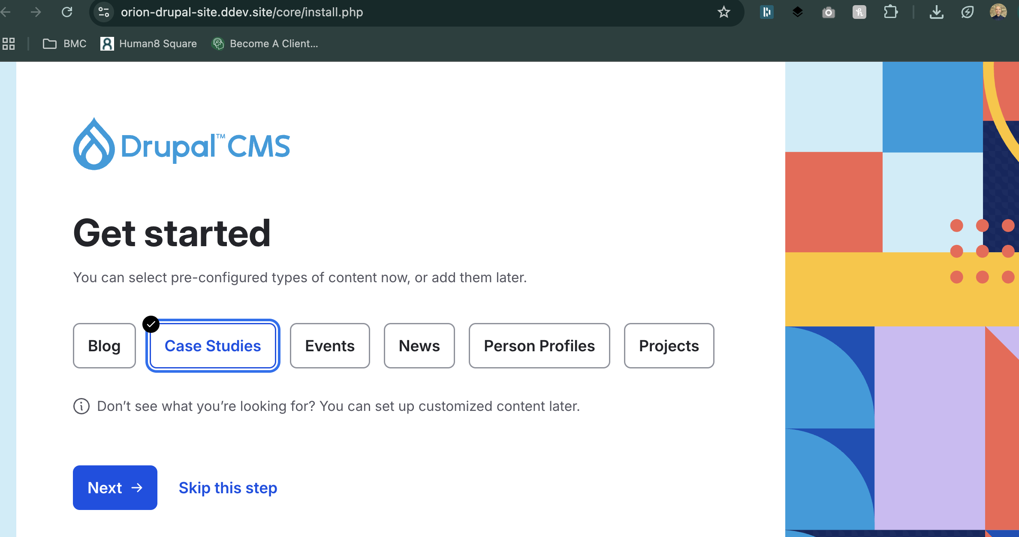The width and height of the screenshot is (1019, 537).
Task: Click the Drupal CMS logo
Action: 182,144
